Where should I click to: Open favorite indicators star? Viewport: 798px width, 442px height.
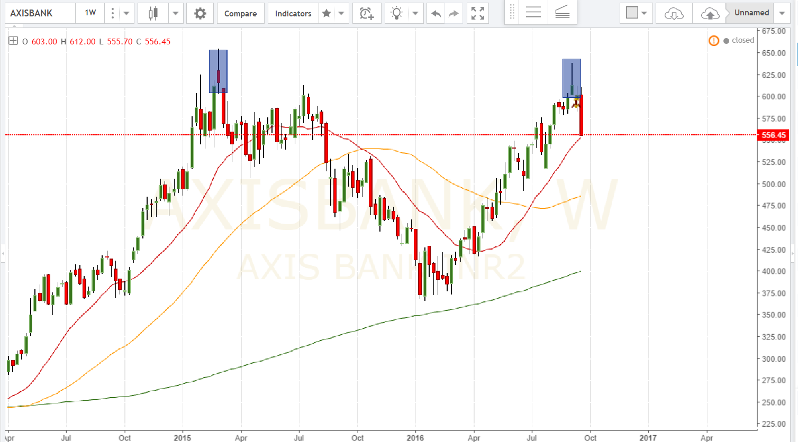[x=327, y=13]
